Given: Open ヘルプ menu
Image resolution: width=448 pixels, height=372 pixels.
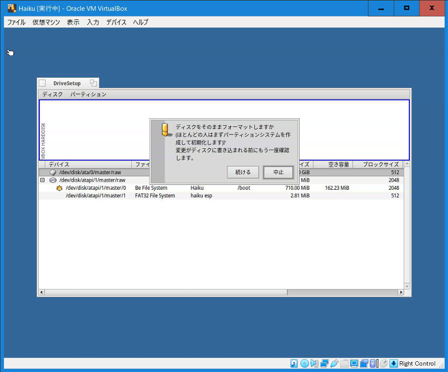Looking at the screenshot, I should (140, 22).
